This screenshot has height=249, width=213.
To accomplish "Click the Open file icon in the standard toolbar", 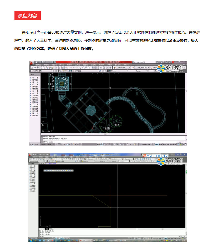I will (x=35, y=68).
